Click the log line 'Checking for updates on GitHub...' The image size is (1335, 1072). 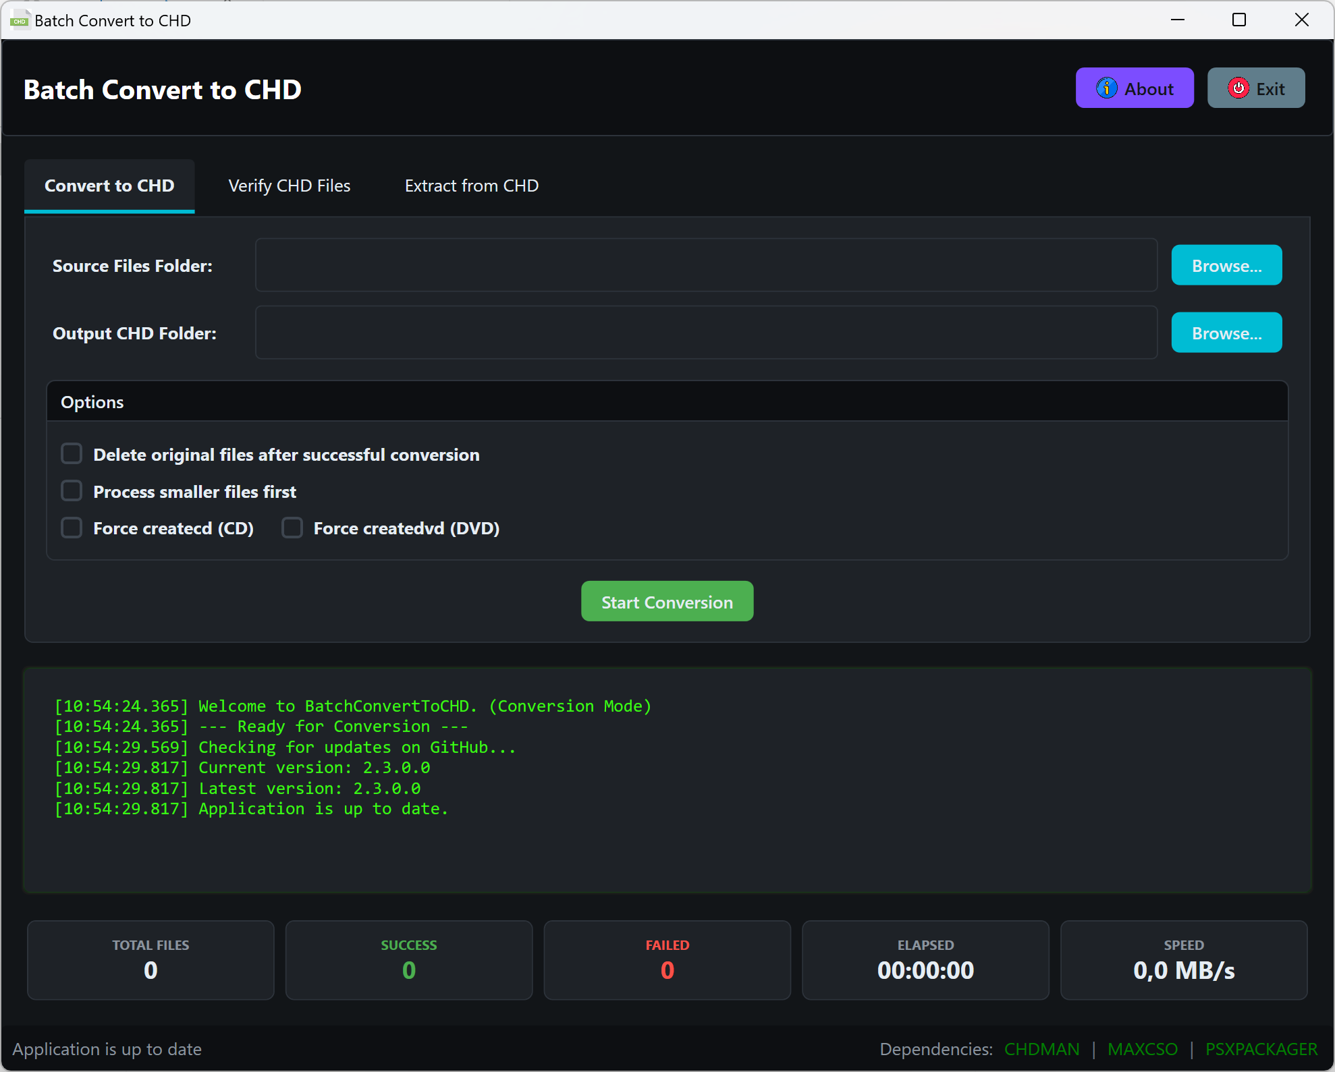pos(285,747)
